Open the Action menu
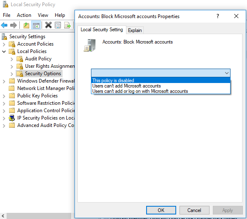247x219 pixels. (x=24, y=15)
